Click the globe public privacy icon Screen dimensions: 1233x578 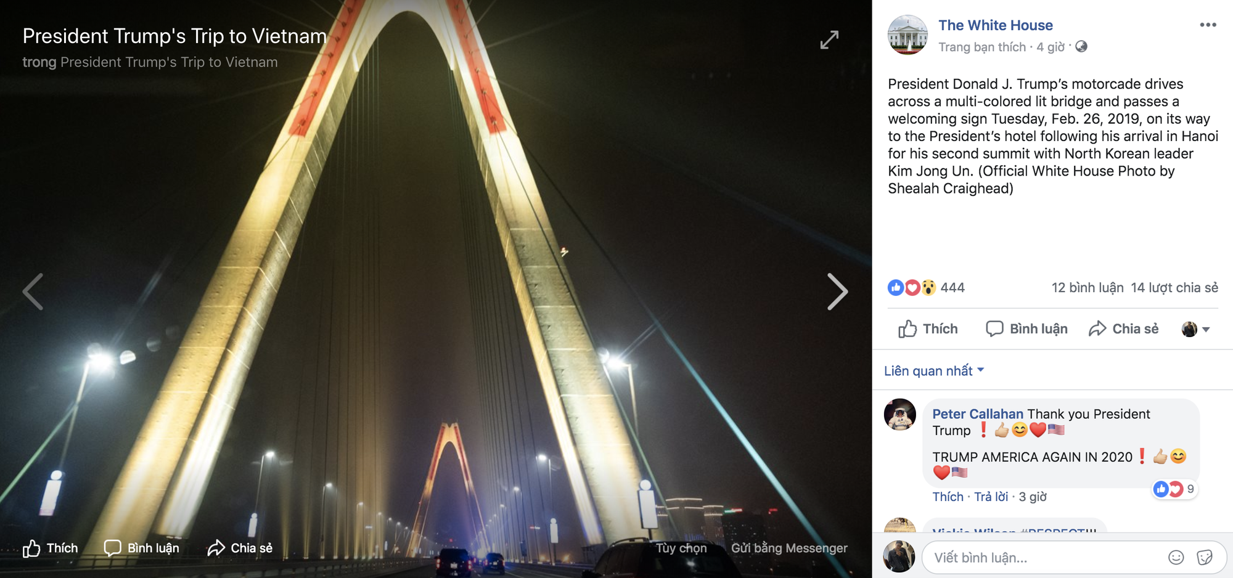point(1081,47)
